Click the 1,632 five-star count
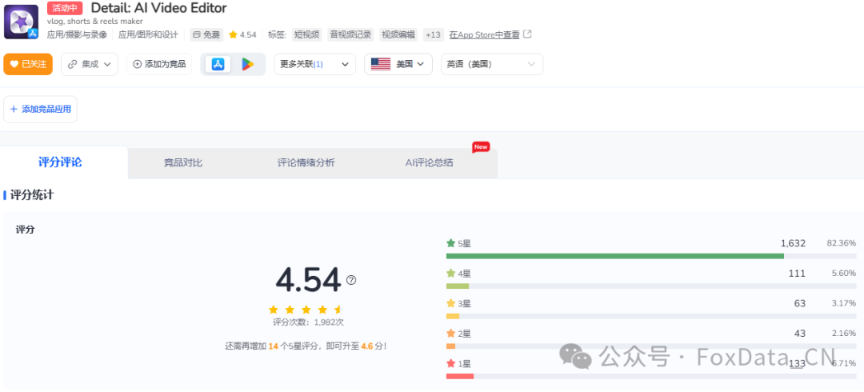The image size is (864, 392). click(x=793, y=243)
